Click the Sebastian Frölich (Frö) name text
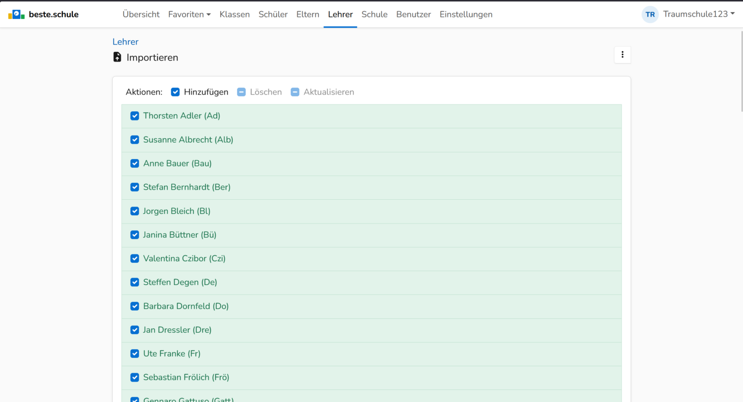The image size is (743, 402). [186, 377]
